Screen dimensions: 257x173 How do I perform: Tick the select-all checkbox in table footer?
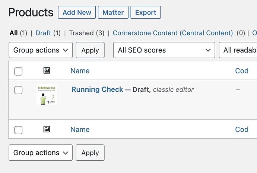(x=18, y=130)
